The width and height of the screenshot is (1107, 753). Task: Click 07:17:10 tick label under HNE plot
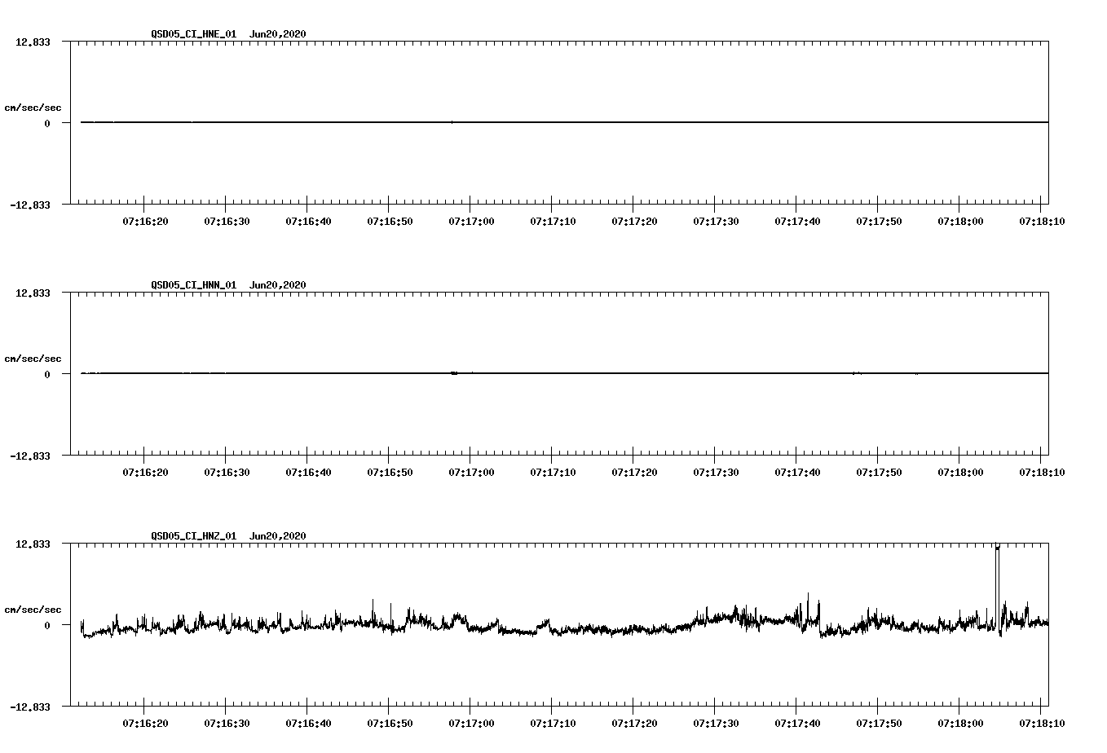pos(553,221)
